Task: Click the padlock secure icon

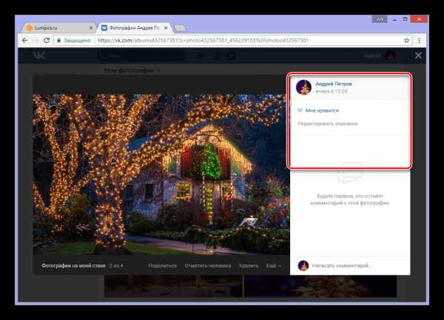Action: pos(59,40)
